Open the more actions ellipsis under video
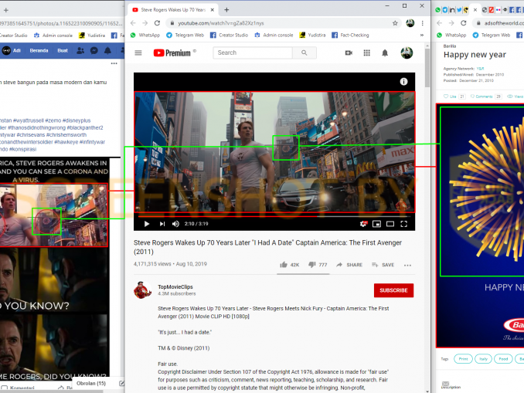Screen dimensions: 524x393 tap(407, 266)
